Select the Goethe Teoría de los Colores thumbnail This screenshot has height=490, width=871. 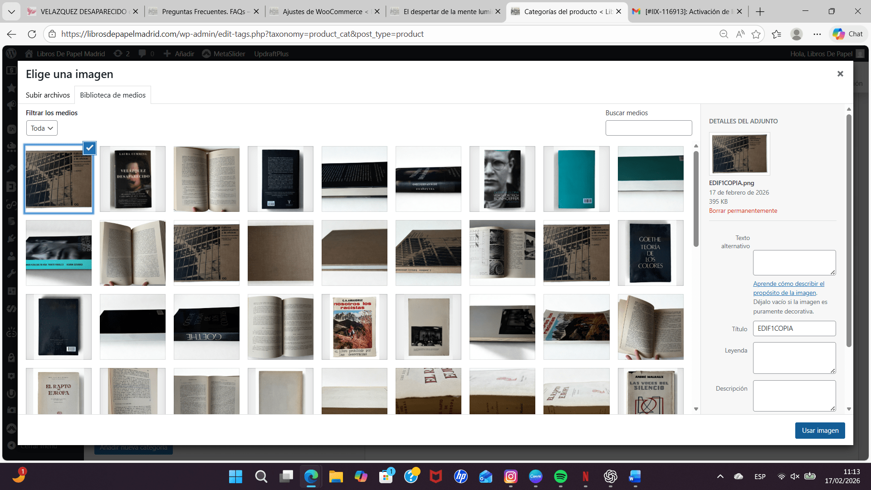coord(650,253)
